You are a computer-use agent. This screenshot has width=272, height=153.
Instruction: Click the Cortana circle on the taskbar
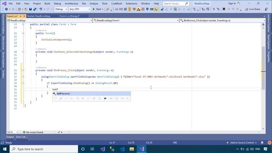83,149
